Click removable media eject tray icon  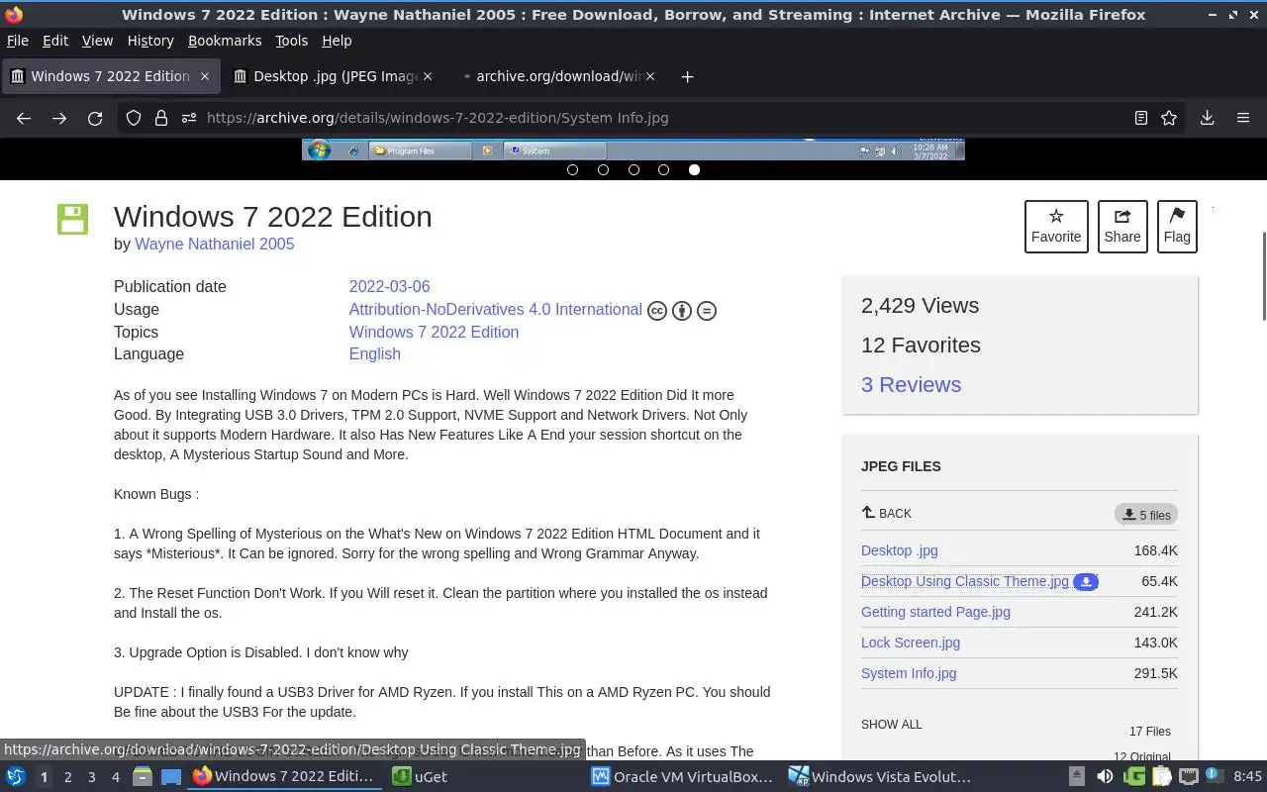[1077, 776]
